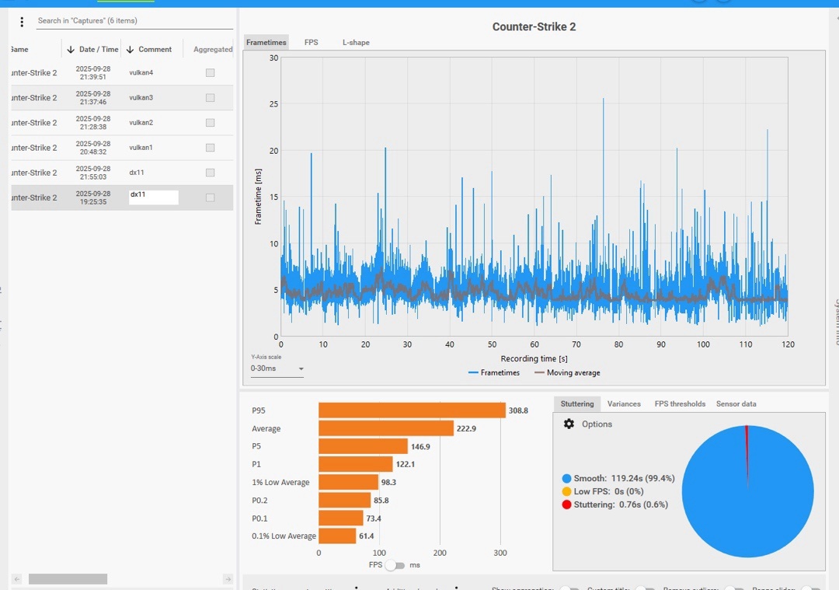Open the Variances tab
The image size is (839, 590).
[624, 404]
